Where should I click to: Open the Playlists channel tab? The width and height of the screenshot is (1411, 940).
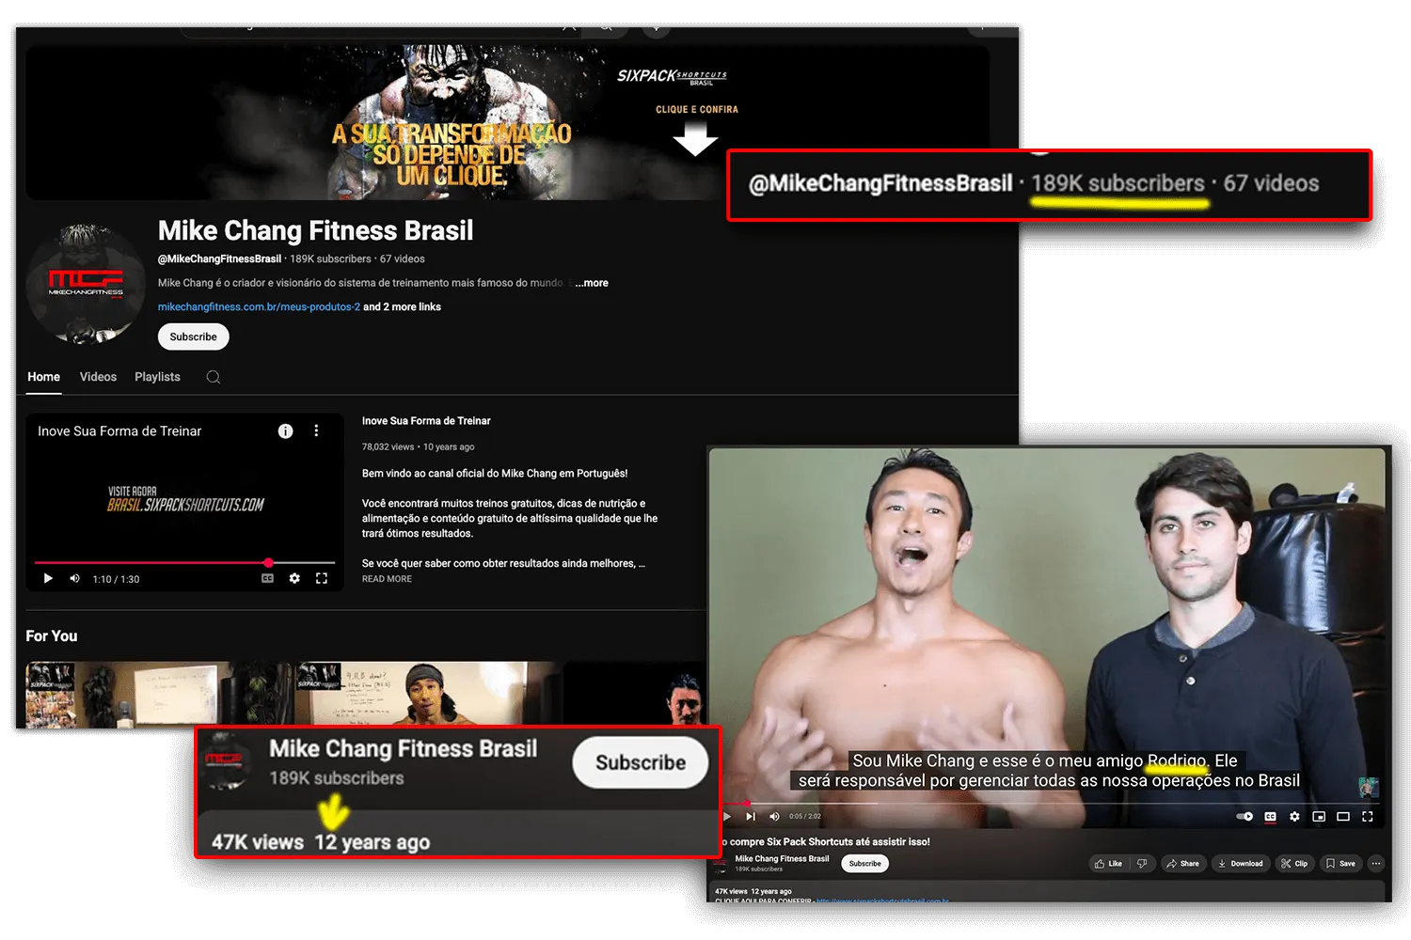157,377
